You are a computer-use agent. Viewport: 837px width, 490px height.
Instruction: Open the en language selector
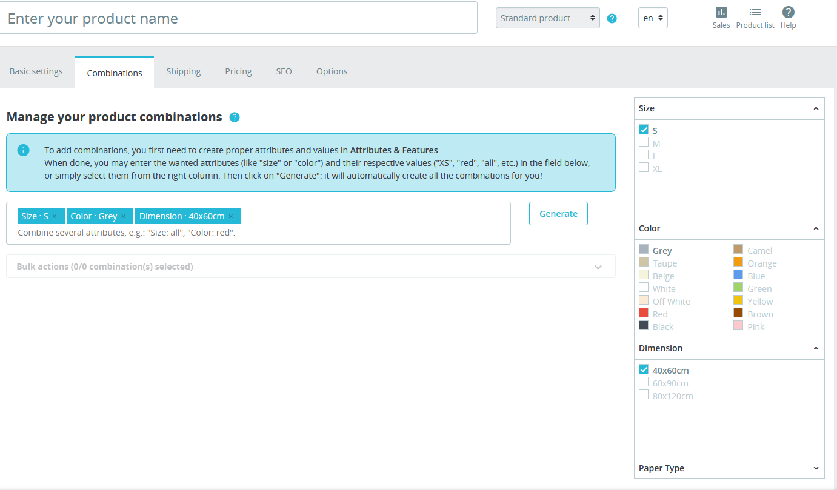pos(653,18)
